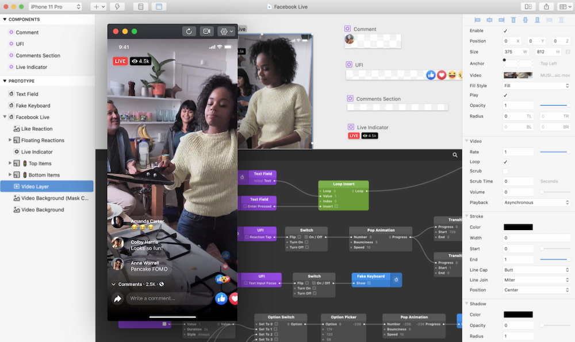Screen dimensions: 575x342
Task: Select the Loop Insert response block
Action: tap(343, 183)
